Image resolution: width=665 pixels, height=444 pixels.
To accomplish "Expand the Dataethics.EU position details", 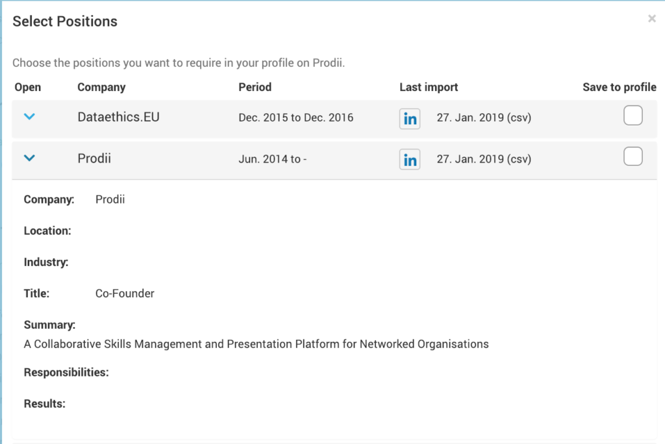I will point(29,116).
